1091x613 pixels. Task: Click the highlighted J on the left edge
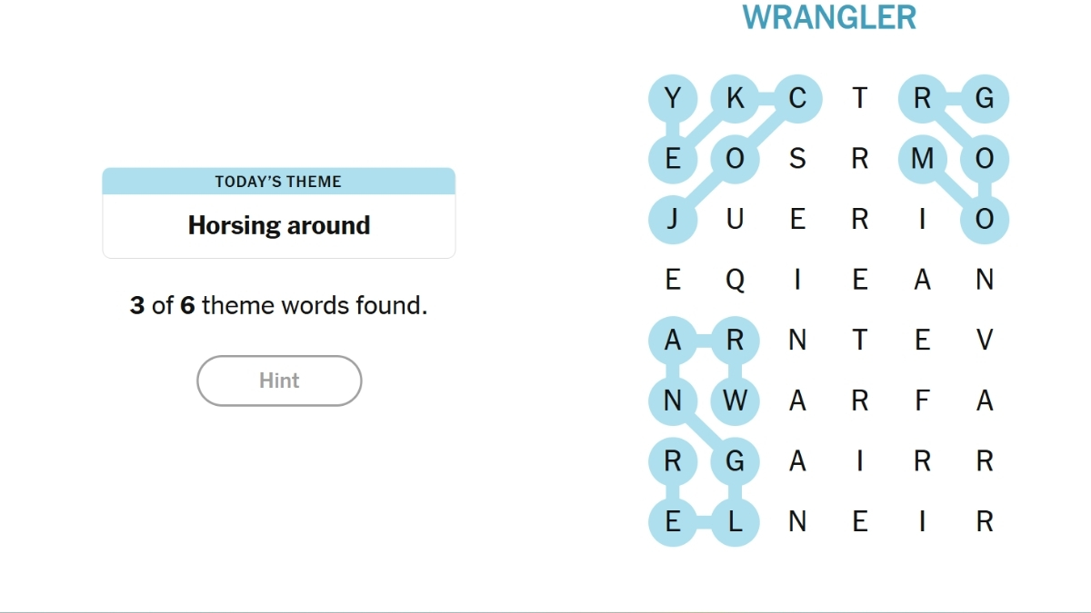click(673, 219)
